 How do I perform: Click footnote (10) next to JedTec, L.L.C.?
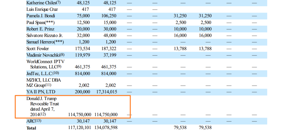[56, 73]
